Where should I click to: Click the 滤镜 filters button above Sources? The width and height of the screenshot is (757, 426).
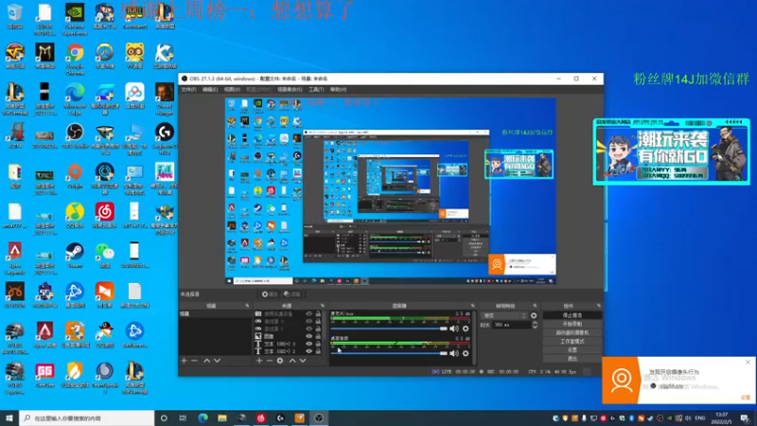click(292, 294)
